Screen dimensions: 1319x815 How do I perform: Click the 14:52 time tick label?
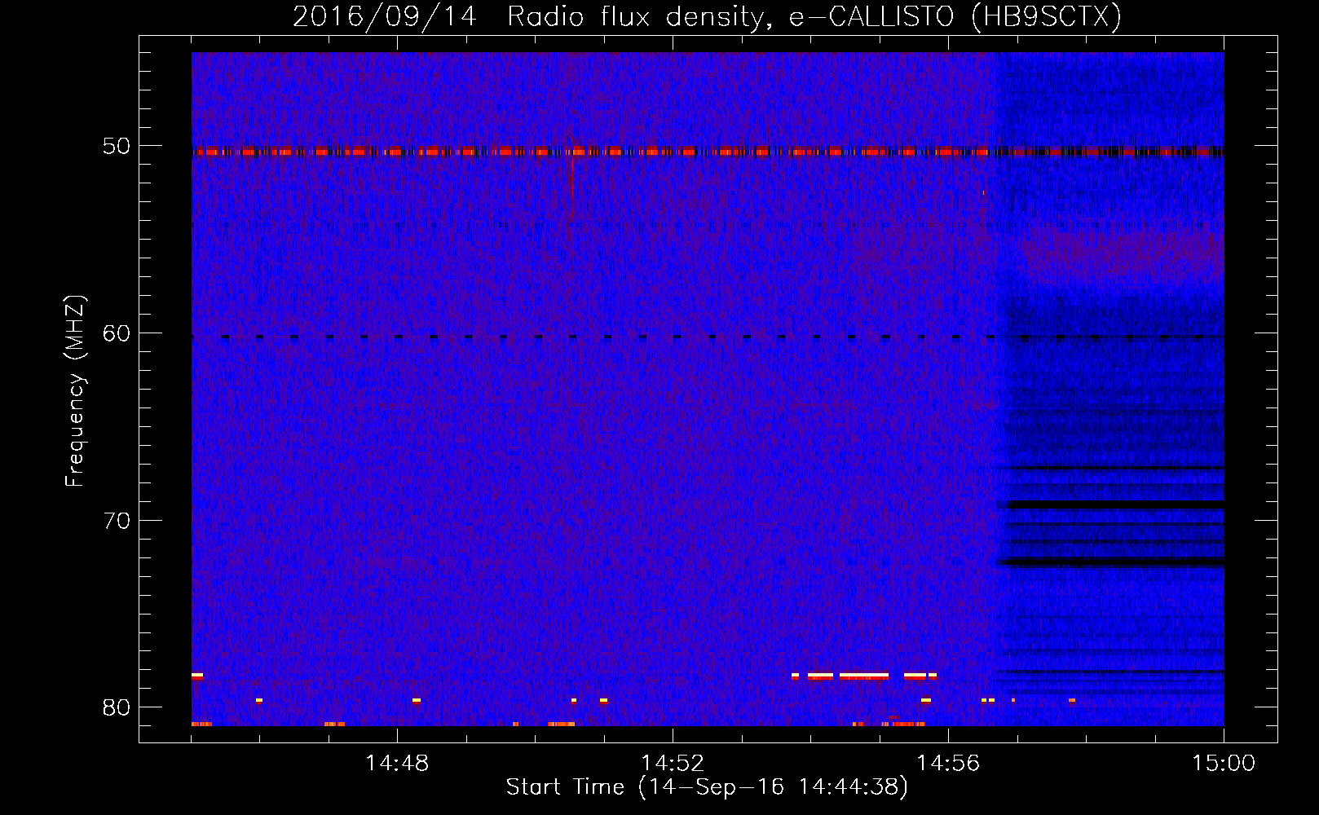tap(673, 763)
